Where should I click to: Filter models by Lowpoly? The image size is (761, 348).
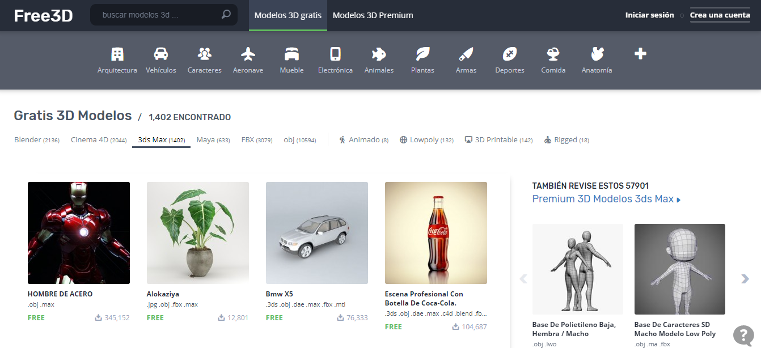tap(426, 140)
